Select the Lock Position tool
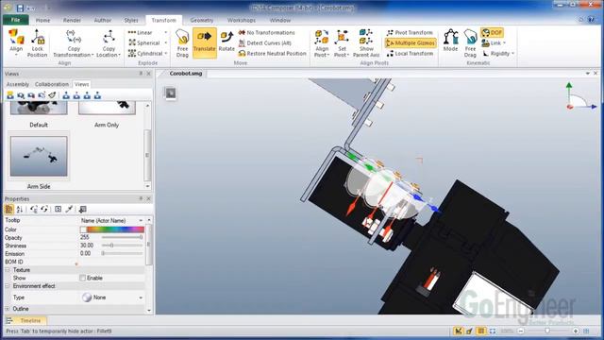Image resolution: width=604 pixels, height=340 pixels. pyautogui.click(x=38, y=43)
